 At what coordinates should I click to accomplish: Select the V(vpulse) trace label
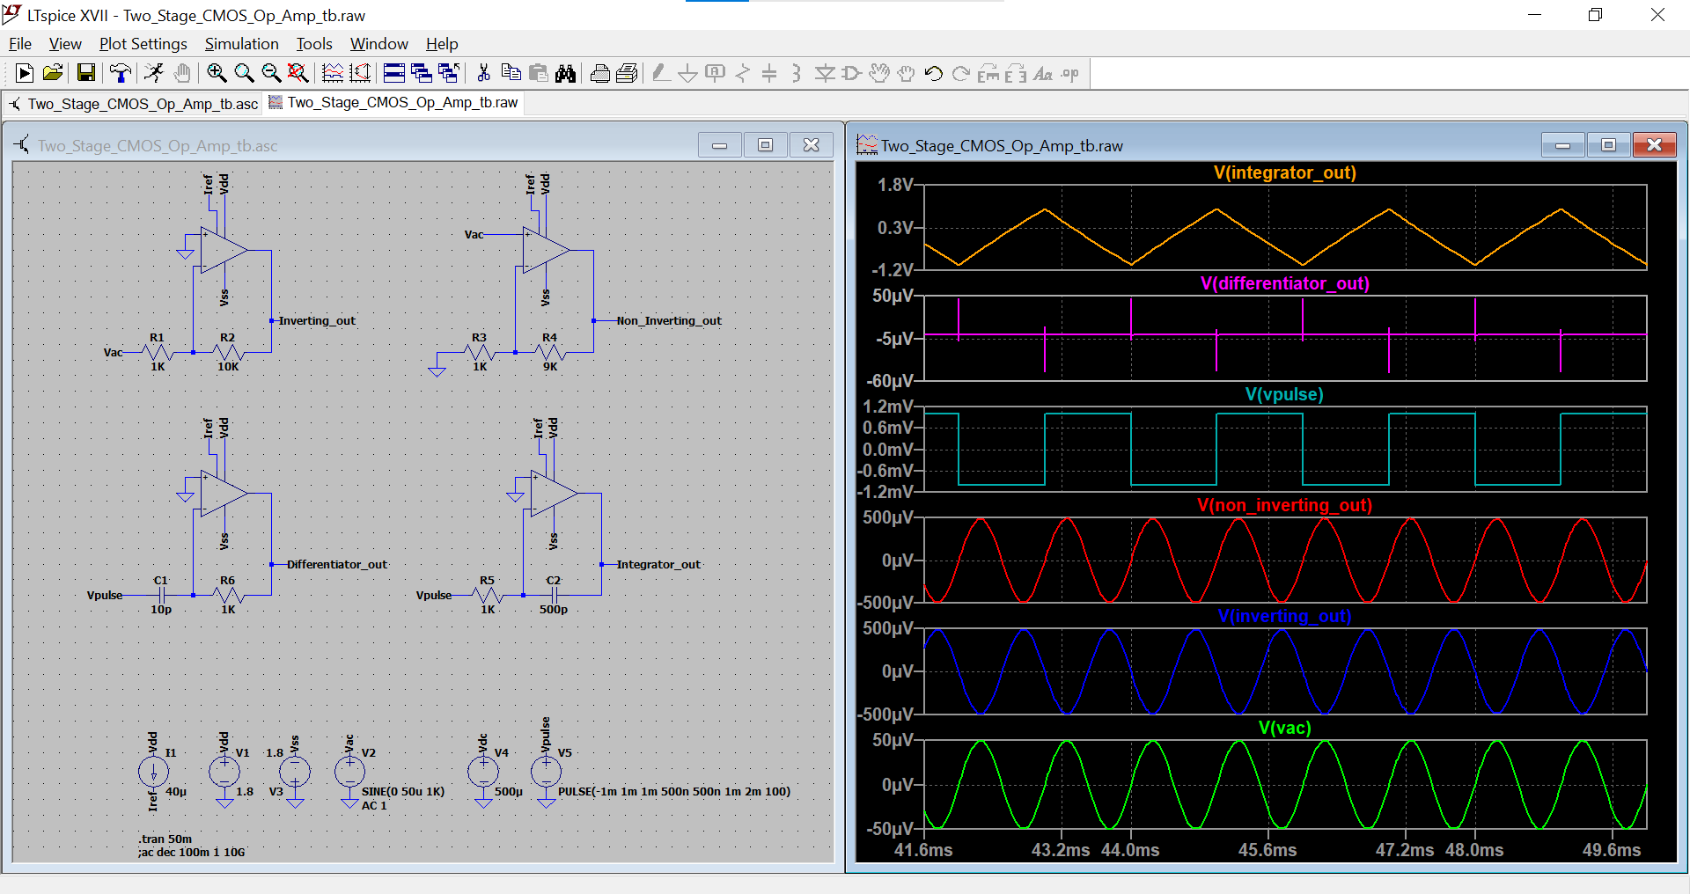tap(1285, 394)
